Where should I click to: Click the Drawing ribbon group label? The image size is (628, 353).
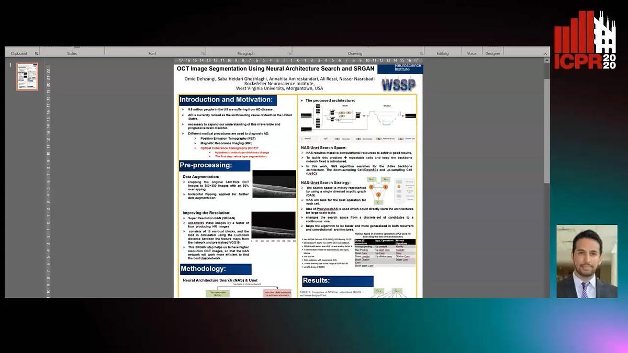pyautogui.click(x=355, y=53)
